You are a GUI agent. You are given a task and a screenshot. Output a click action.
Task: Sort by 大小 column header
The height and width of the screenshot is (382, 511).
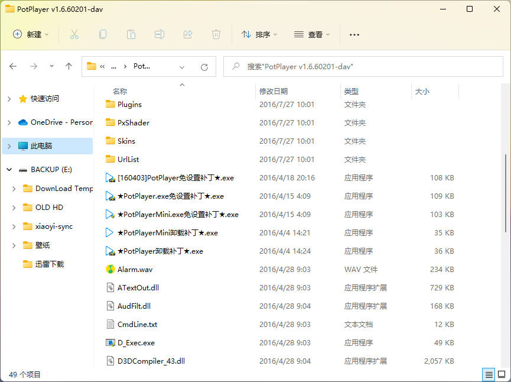tap(422, 91)
